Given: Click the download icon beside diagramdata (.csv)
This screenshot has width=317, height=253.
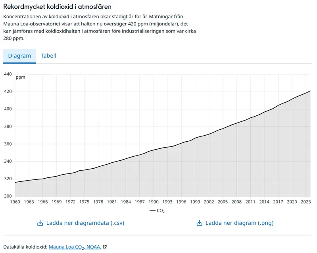Looking at the screenshot, I should (40, 223).
